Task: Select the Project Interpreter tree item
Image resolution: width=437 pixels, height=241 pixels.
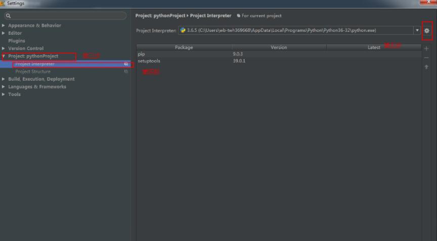Action: click(35, 64)
